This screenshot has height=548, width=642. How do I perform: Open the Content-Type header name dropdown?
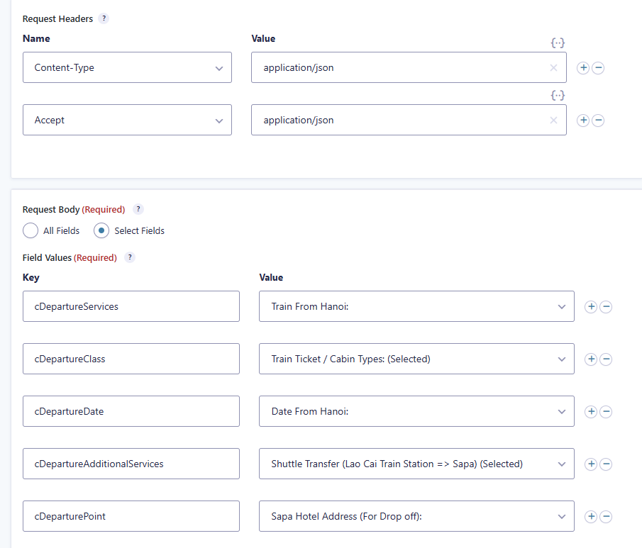(127, 68)
